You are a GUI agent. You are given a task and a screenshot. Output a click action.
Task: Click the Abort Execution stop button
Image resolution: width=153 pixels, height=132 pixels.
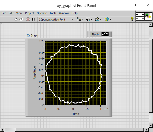[28, 19]
